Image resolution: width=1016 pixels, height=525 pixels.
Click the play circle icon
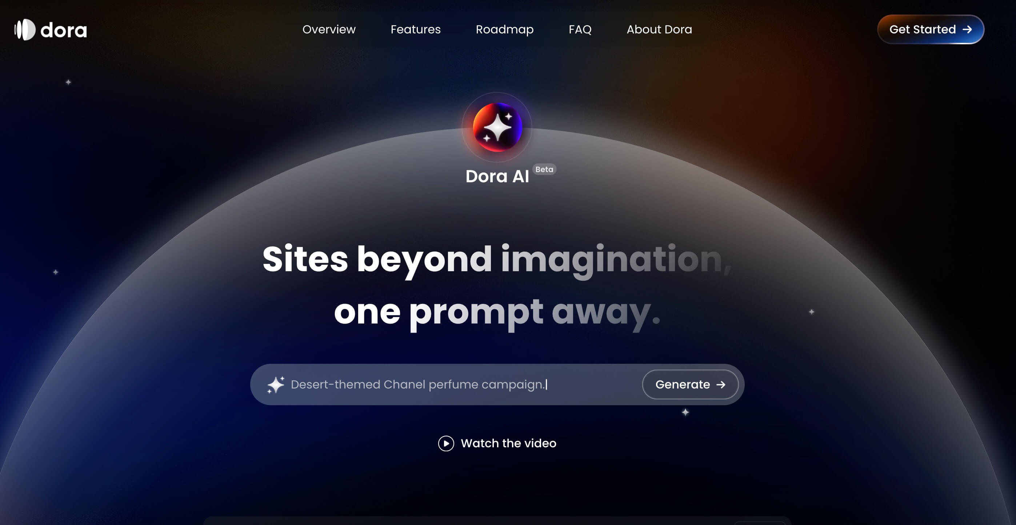point(446,443)
